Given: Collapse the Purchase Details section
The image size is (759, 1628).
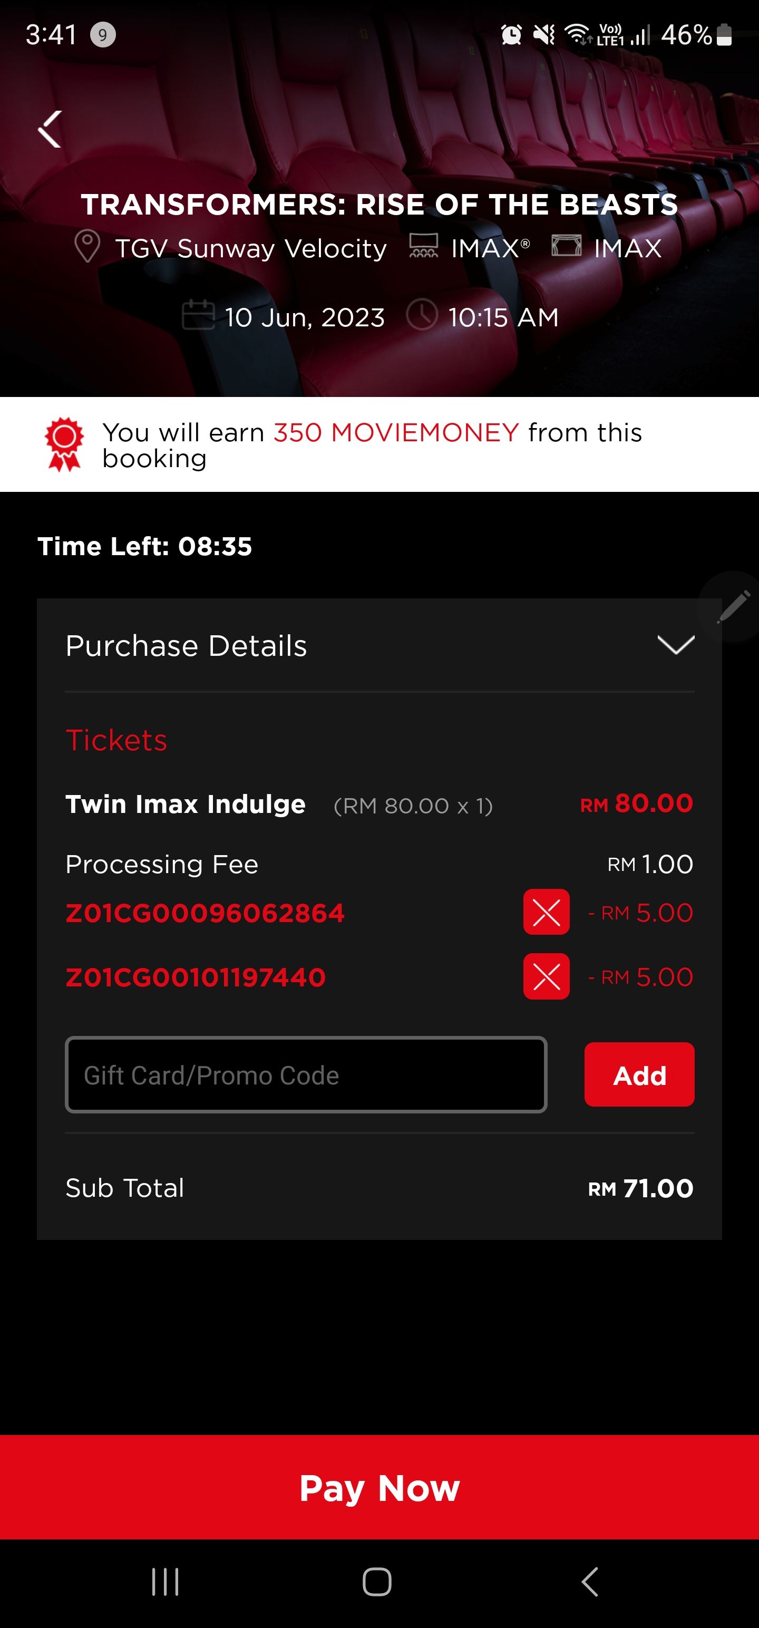Looking at the screenshot, I should pyautogui.click(x=676, y=645).
